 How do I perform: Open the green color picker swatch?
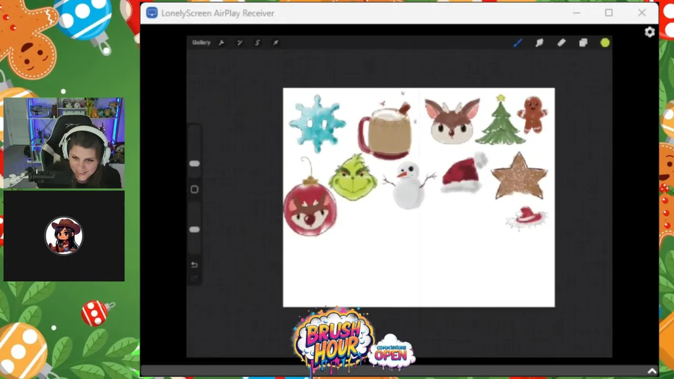click(x=605, y=43)
